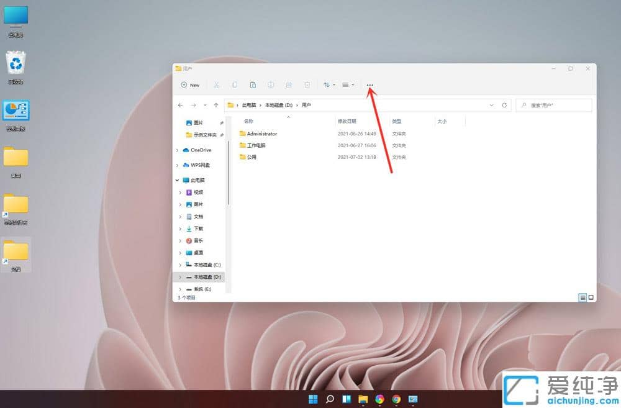Click inside the search box labeled 搜索"用户"
Screen dimensions: 621x408
point(555,105)
